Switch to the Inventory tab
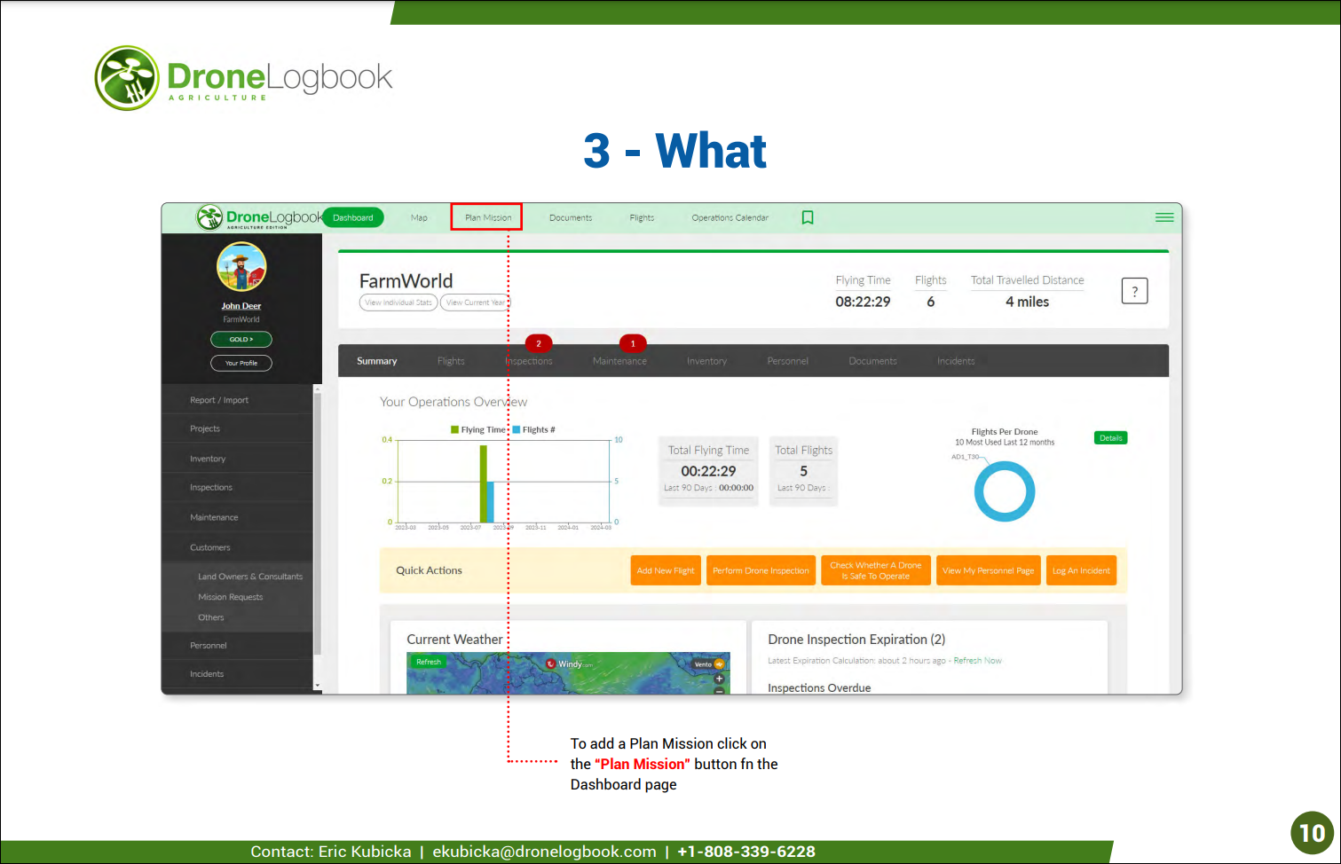The image size is (1341, 864). (x=706, y=361)
